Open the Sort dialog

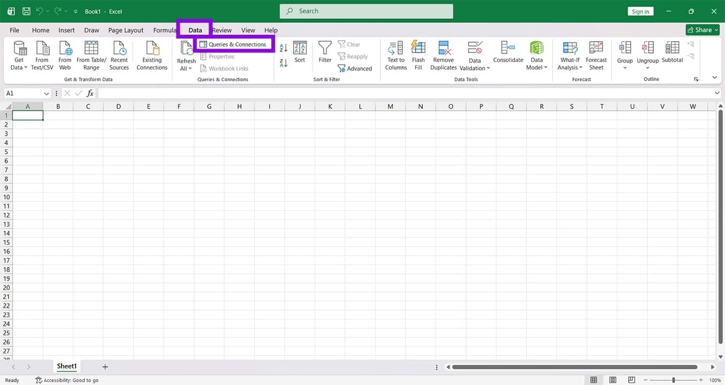click(300, 52)
